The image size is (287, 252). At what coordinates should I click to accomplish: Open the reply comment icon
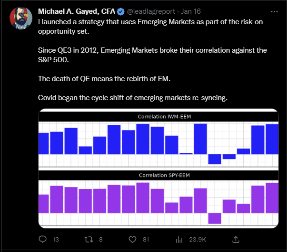[43, 239]
